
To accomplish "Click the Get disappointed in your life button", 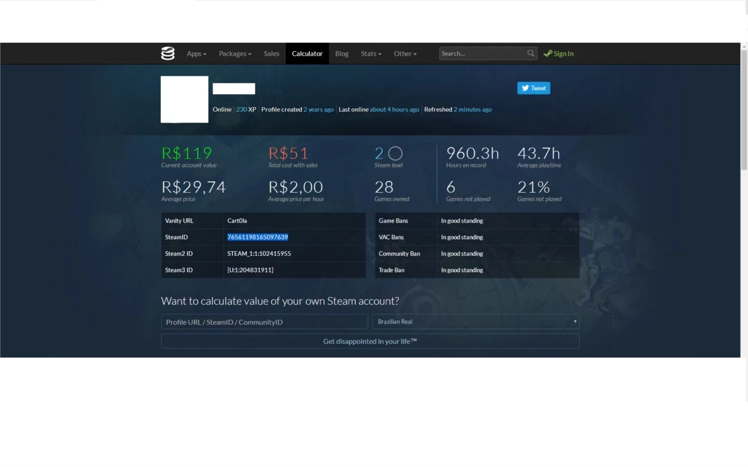I will (x=370, y=342).
